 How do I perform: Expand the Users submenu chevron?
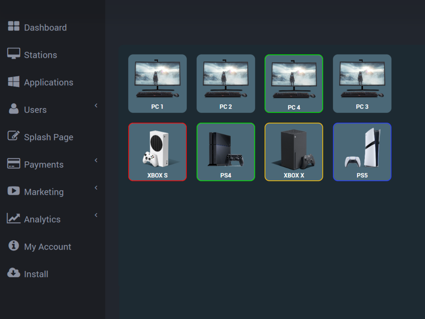coord(96,106)
